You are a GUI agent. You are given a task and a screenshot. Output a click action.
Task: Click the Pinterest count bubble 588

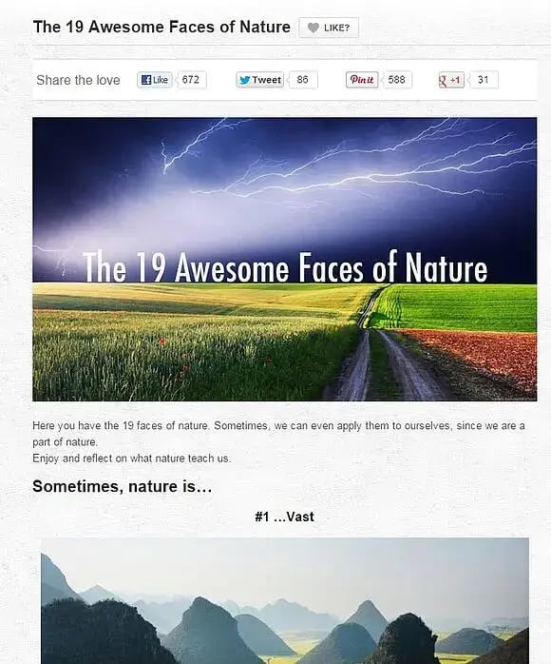click(x=397, y=80)
